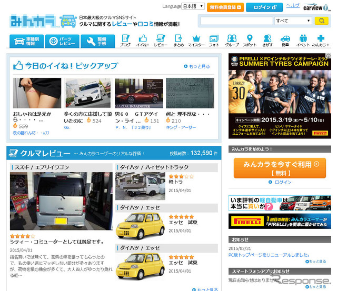Open the グループ group icon
337x291 pixels.
tap(232, 41)
